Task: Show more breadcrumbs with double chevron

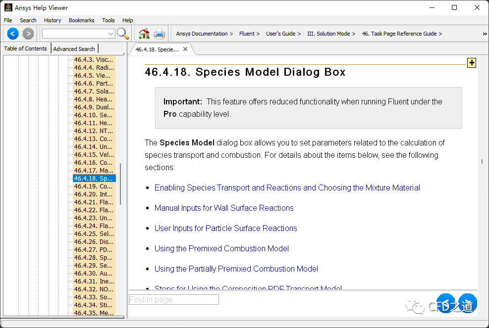Action: pyautogui.click(x=484, y=34)
